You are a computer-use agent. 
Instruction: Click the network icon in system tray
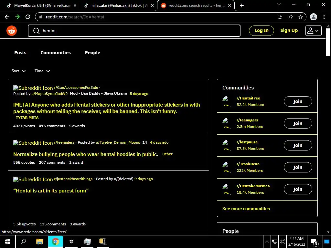(275, 242)
